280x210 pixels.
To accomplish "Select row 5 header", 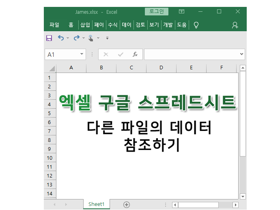I will (x=50, y=113).
